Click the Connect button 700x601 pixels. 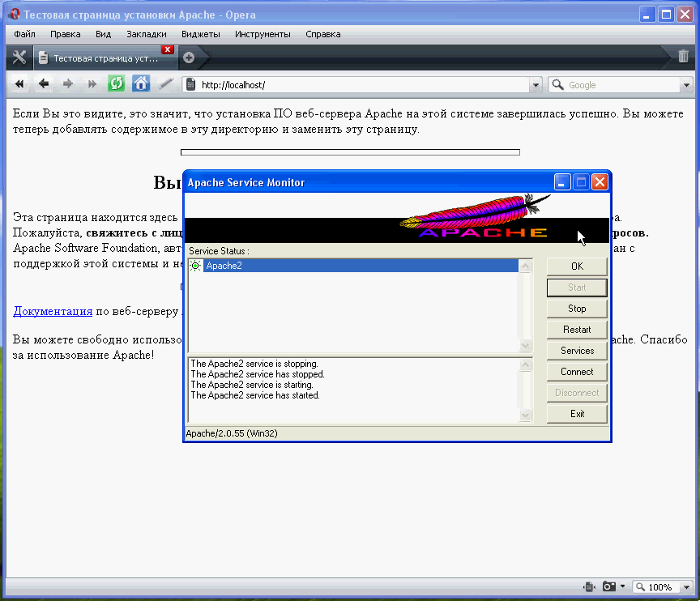pos(577,372)
